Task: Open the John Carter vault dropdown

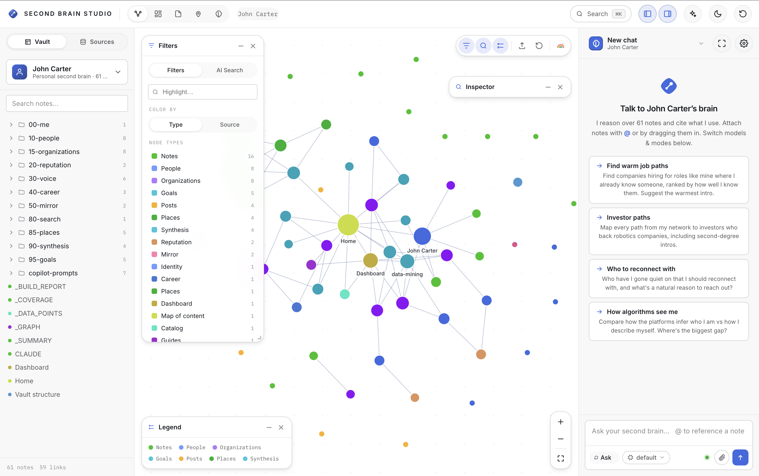Action: tap(67, 72)
